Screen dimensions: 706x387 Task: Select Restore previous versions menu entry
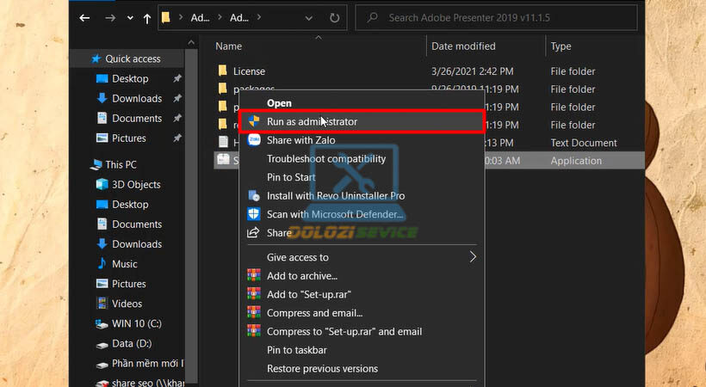point(322,369)
